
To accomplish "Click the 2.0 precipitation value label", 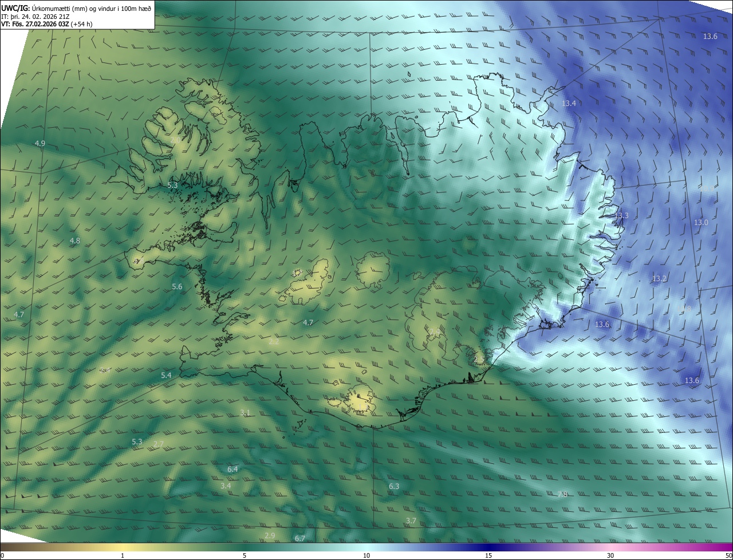I will coord(175,140).
